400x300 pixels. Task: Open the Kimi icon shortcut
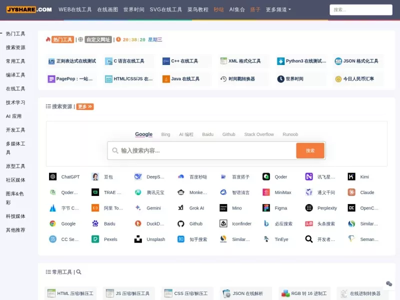(x=351, y=176)
